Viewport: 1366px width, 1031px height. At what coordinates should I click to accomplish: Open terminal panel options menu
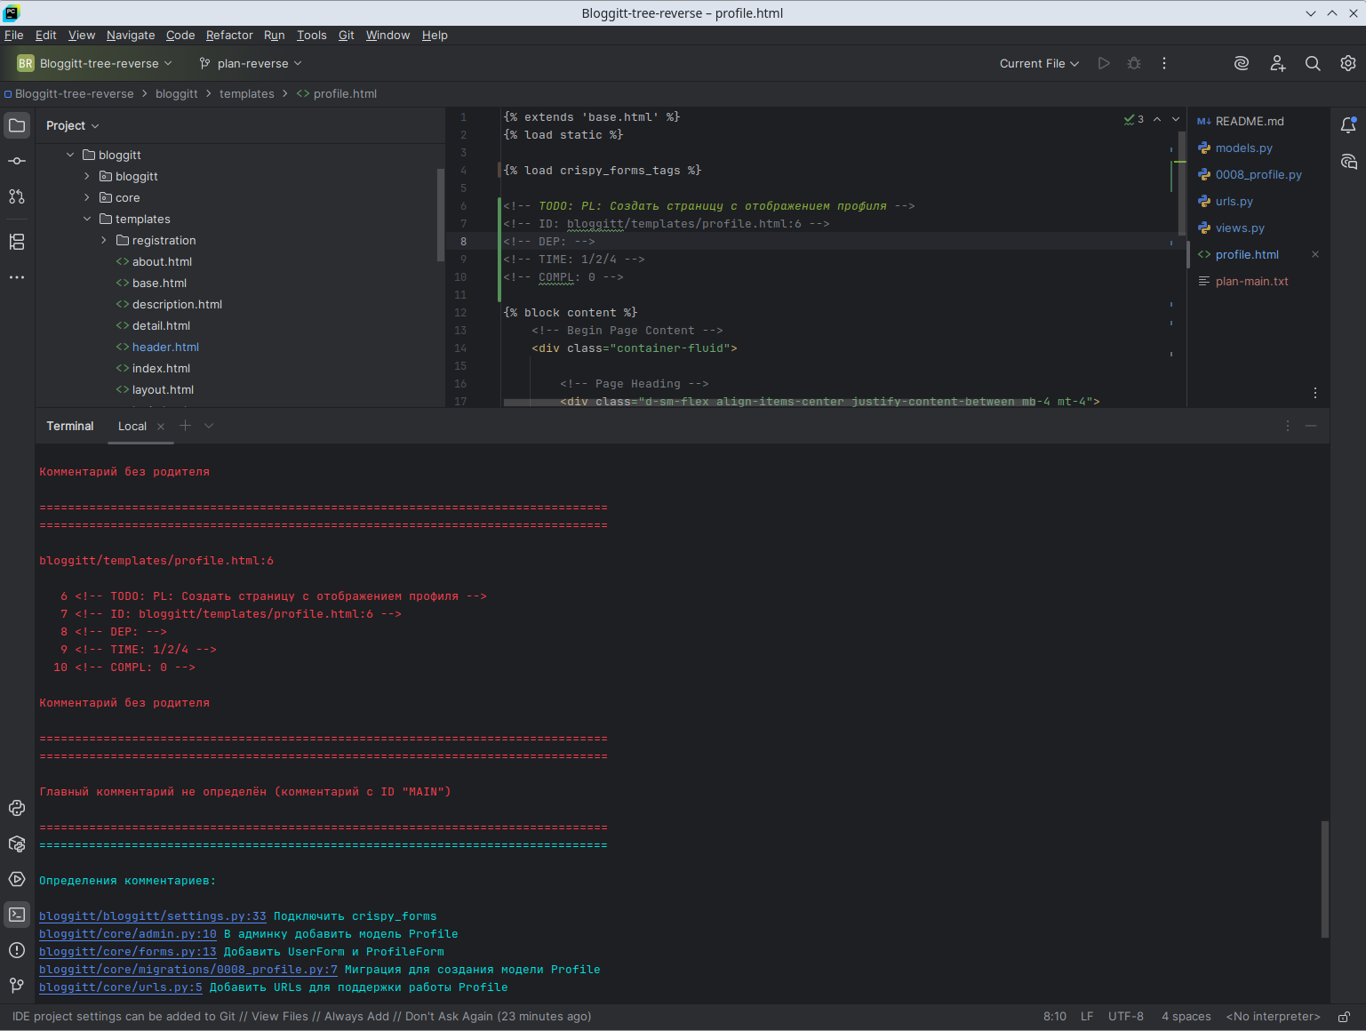coord(1287,426)
